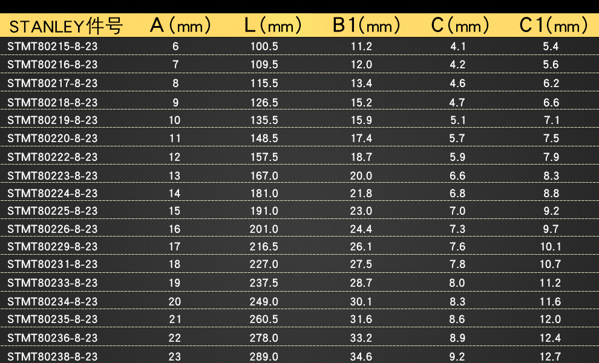Image resolution: width=599 pixels, height=363 pixels.
Task: Select part number STMT80218-8-23
Action: [x=52, y=102]
